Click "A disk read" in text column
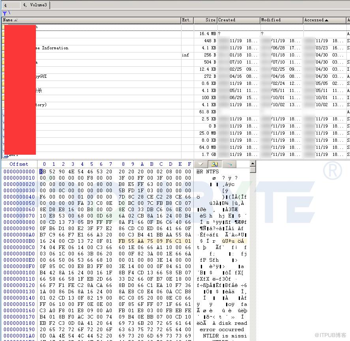350x341 pixels. point(230,323)
